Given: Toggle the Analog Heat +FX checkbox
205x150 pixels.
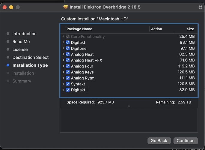Looking at the screenshot, I should tap(68, 60).
